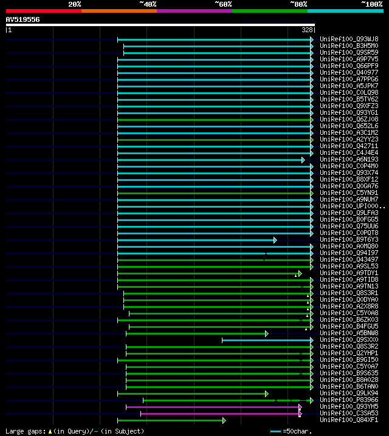The image size is (389, 436).
Task: Click the cyan ~100% identity legend segment
Action: coord(345,11)
